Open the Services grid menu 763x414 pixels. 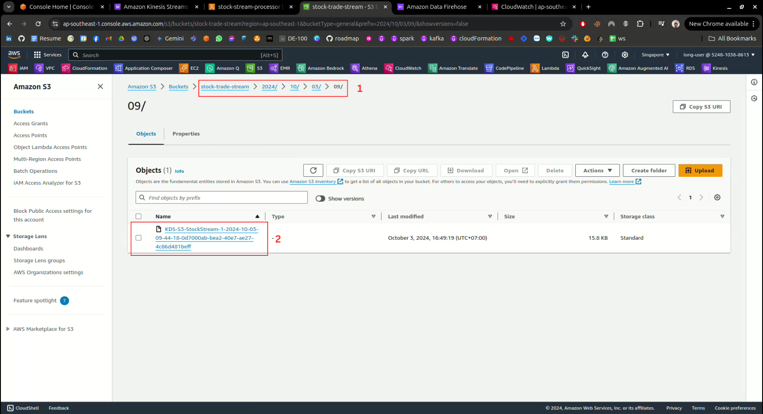coord(48,55)
